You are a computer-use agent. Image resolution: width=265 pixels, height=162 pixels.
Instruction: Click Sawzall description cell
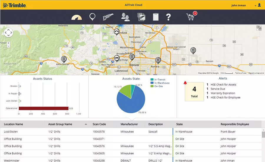click(153, 132)
